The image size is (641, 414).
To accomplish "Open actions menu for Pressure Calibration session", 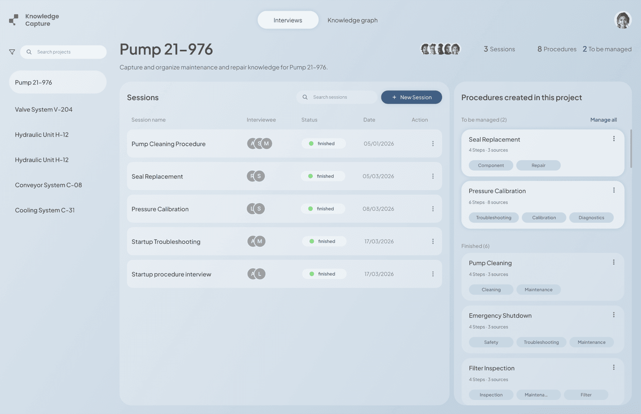I will pos(433,209).
